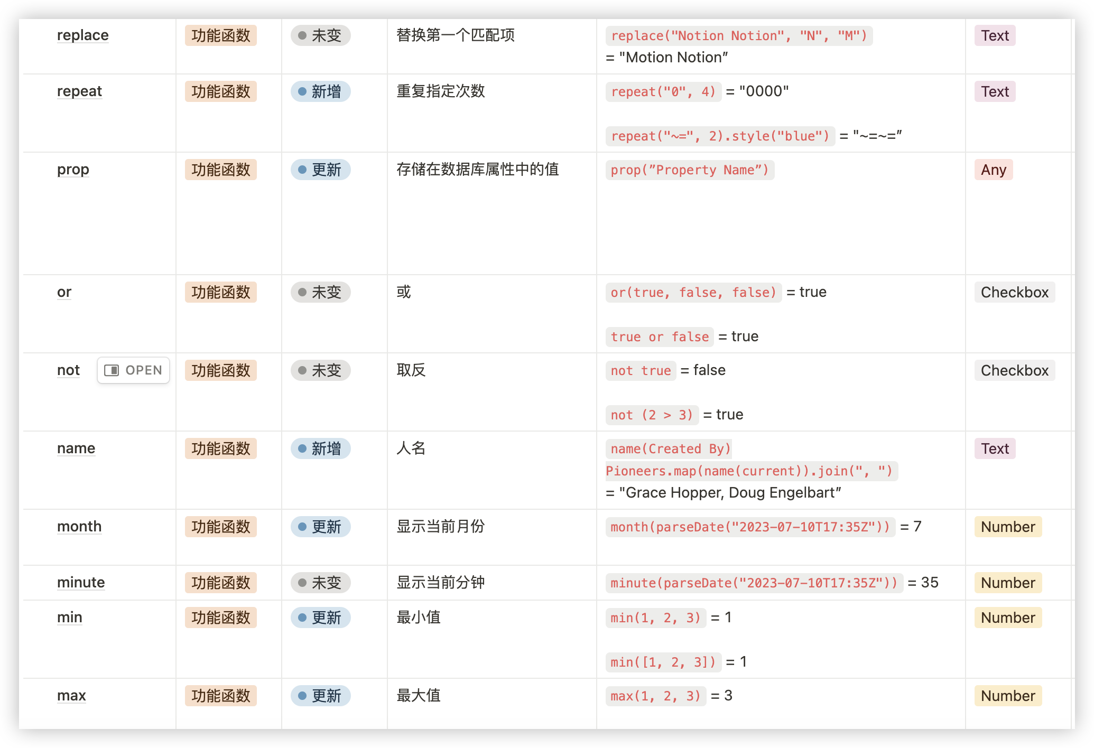Click the or(true, false, false) code cell
This screenshot has width=1094, height=748.
pyautogui.click(x=693, y=293)
